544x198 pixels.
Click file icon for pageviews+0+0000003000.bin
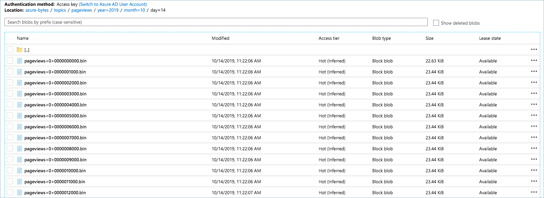20,94
